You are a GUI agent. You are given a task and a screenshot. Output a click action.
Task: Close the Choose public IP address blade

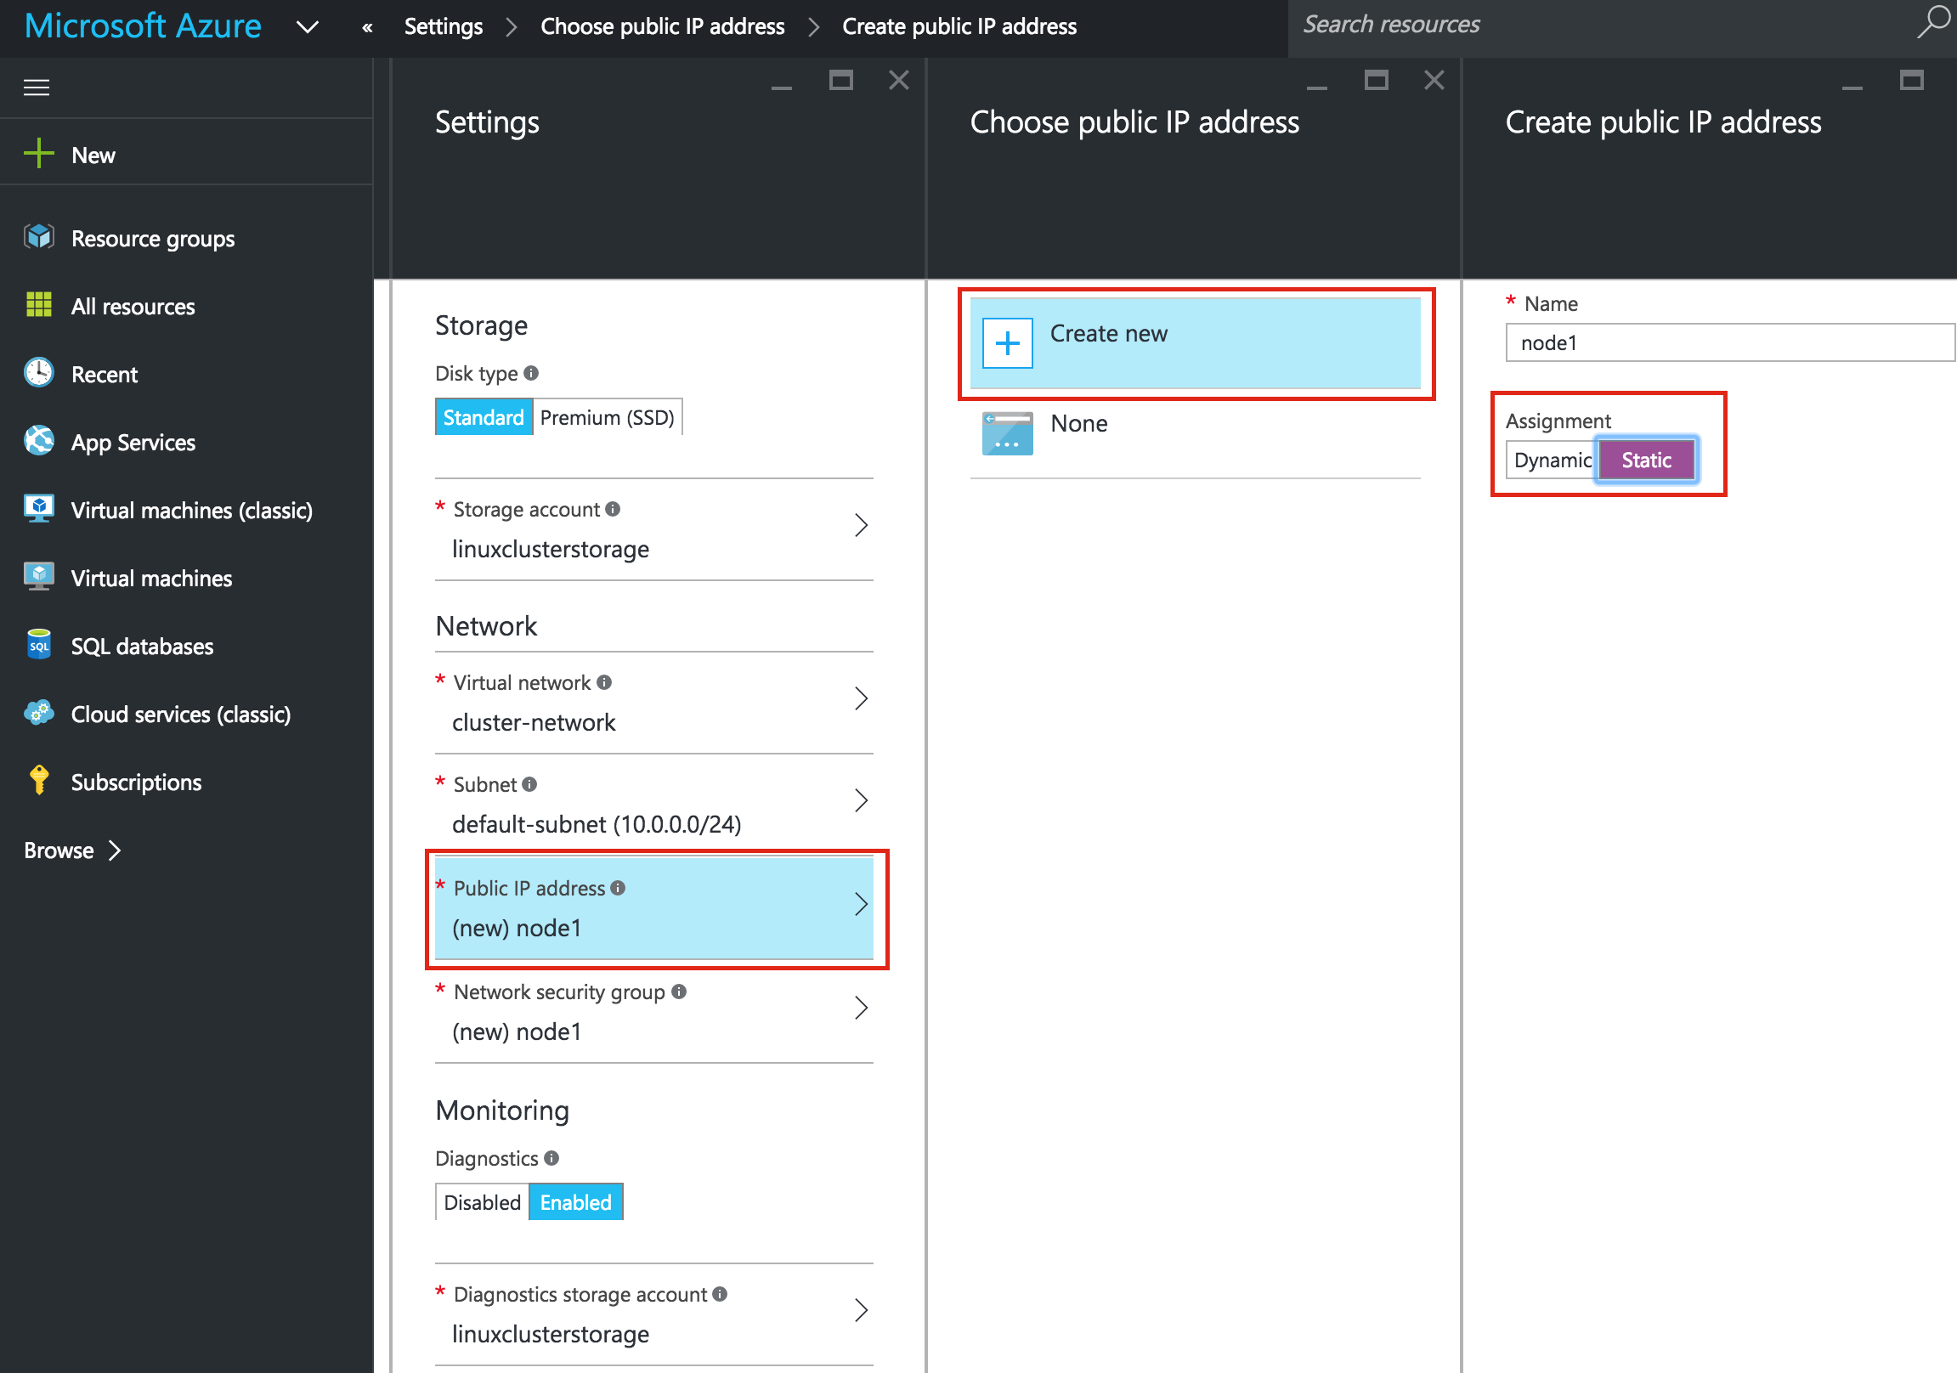tap(1434, 80)
